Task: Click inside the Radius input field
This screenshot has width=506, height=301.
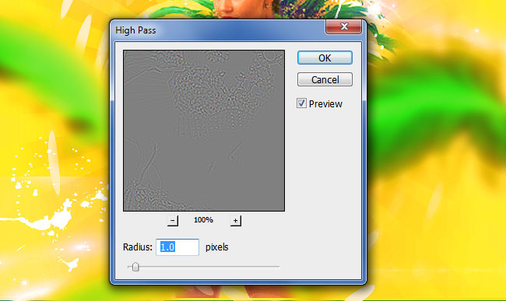Action: coord(177,247)
